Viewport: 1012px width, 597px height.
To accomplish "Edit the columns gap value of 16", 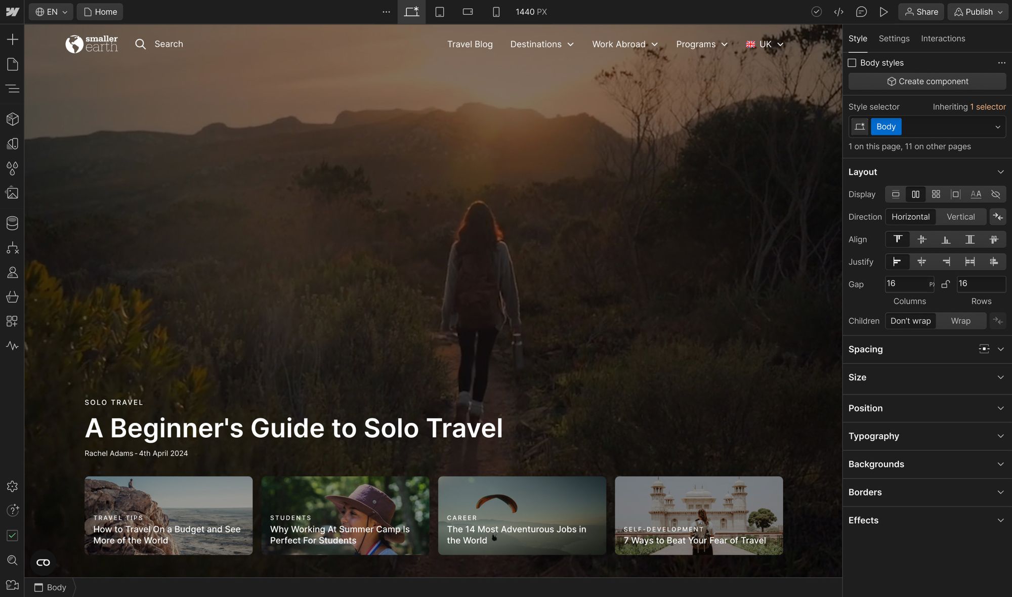I will [x=906, y=284].
